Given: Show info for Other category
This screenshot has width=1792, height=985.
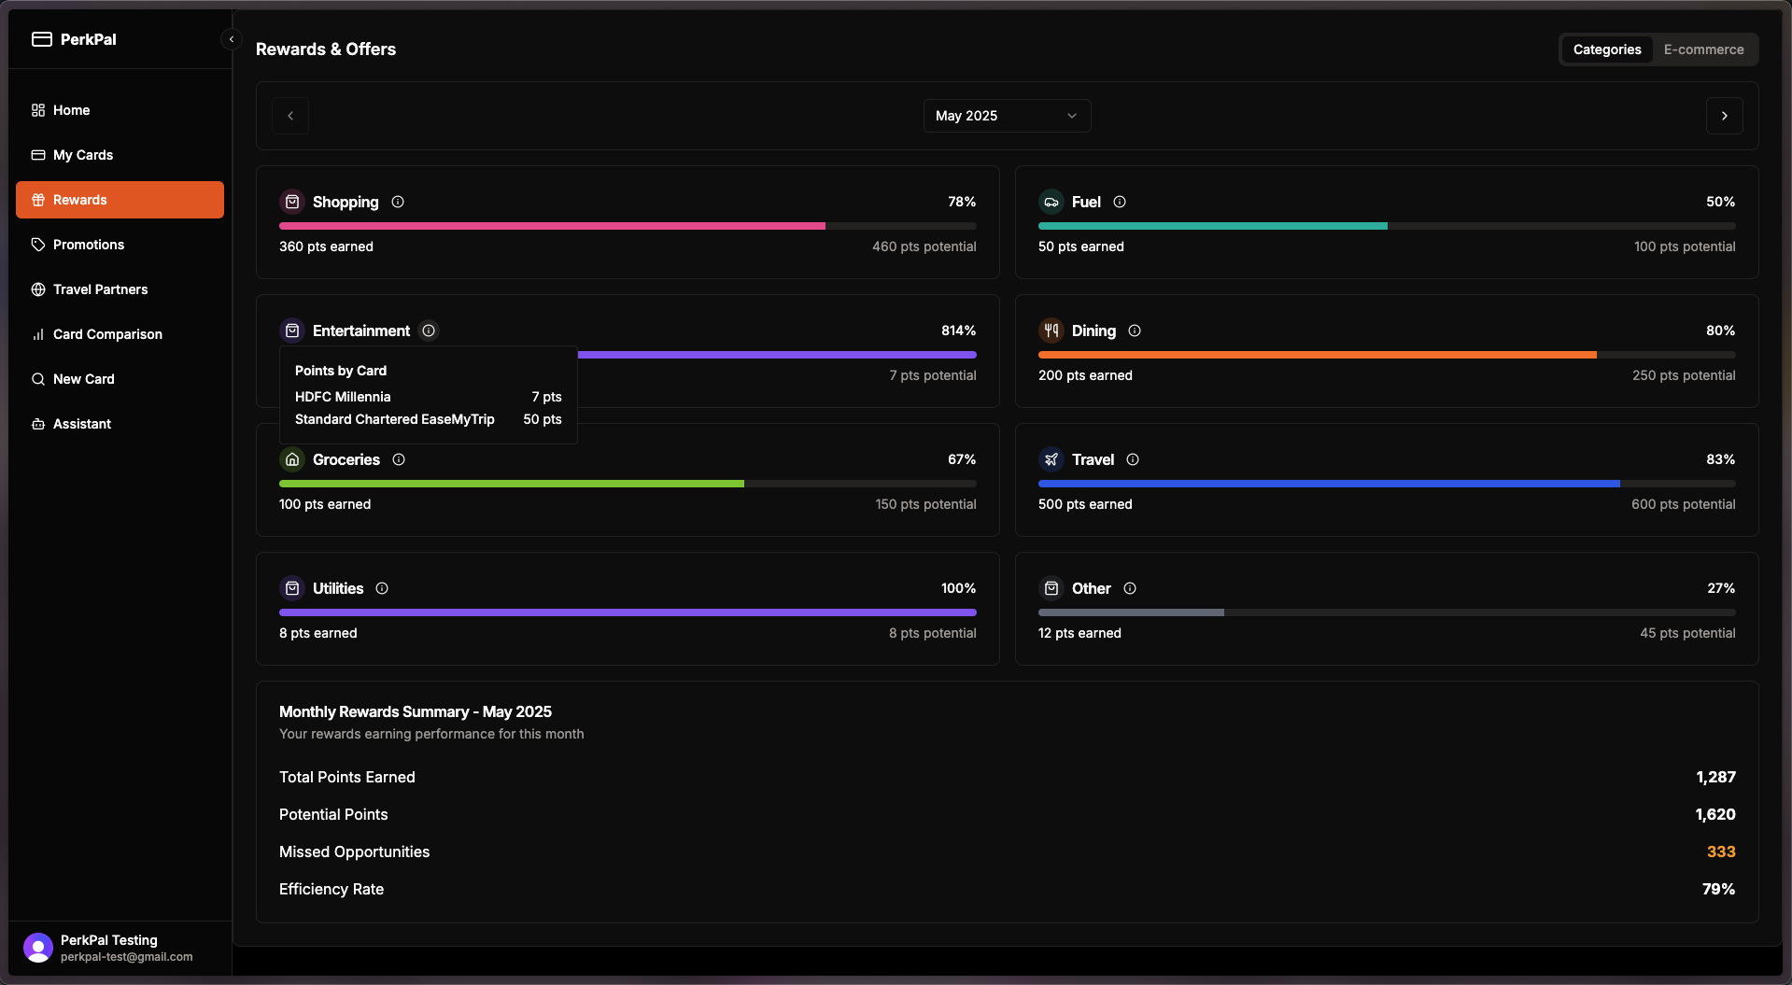Looking at the screenshot, I should (x=1130, y=588).
